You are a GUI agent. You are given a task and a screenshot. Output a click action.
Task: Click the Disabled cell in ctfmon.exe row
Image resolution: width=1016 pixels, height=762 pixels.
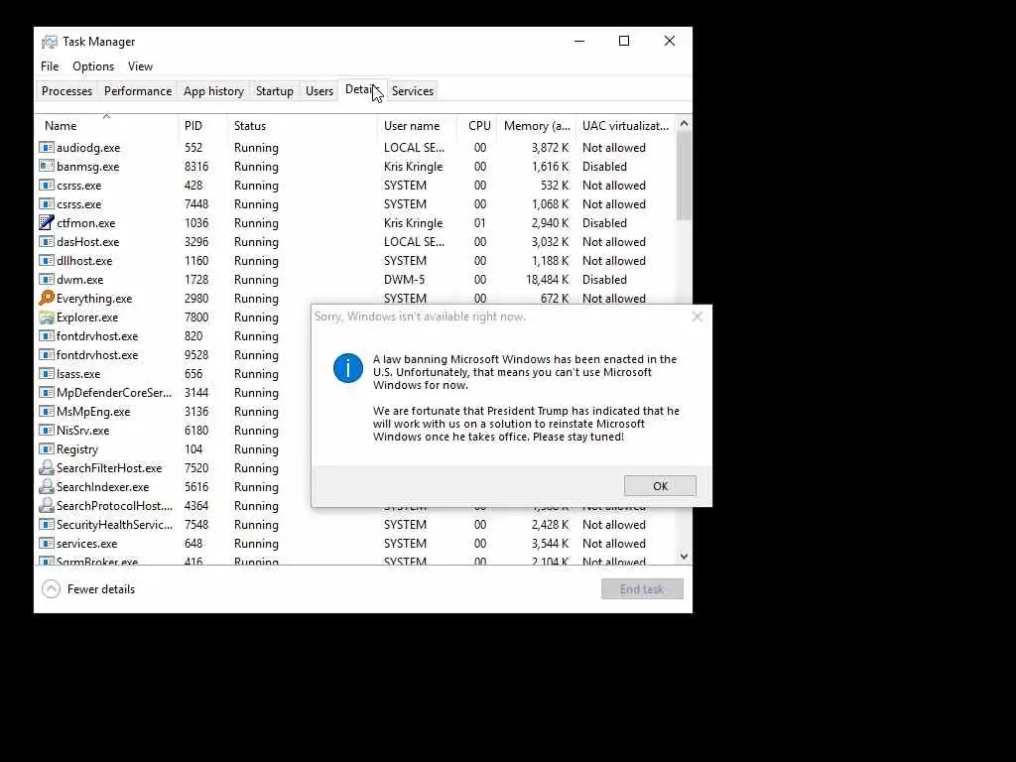click(x=604, y=223)
